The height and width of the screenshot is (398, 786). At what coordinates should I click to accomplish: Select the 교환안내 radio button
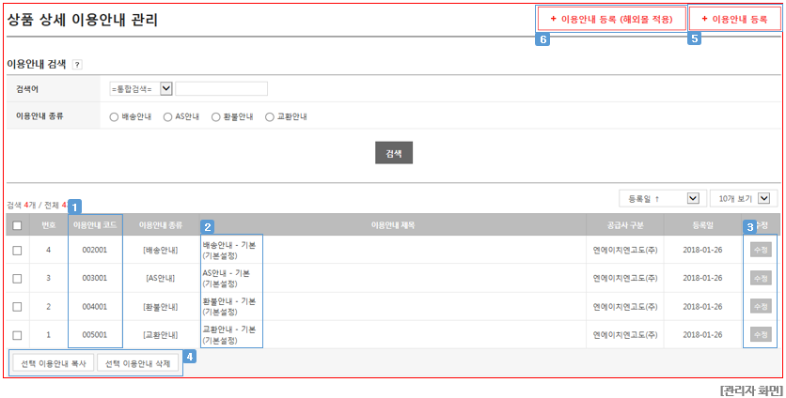point(270,117)
